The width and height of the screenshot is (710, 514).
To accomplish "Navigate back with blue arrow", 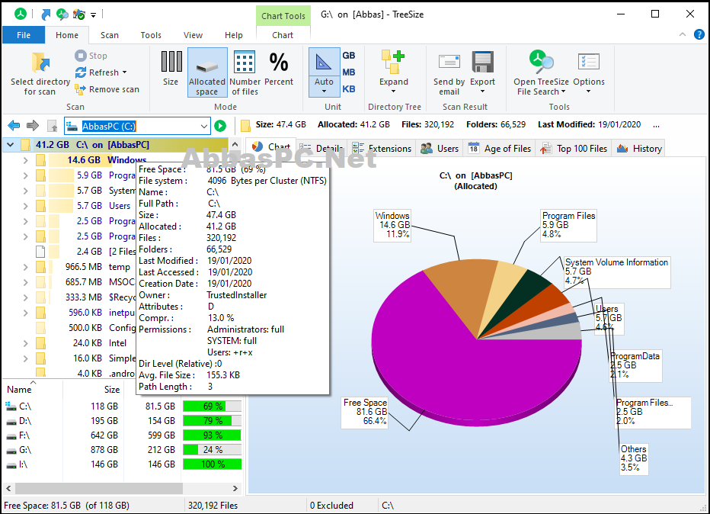I will click(x=14, y=126).
